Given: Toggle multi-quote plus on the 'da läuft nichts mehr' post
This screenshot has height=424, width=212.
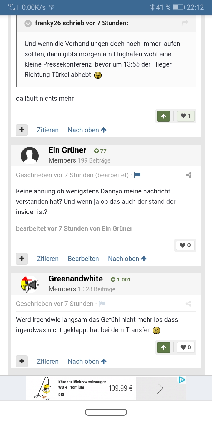Looking at the screenshot, I should (x=22, y=130).
